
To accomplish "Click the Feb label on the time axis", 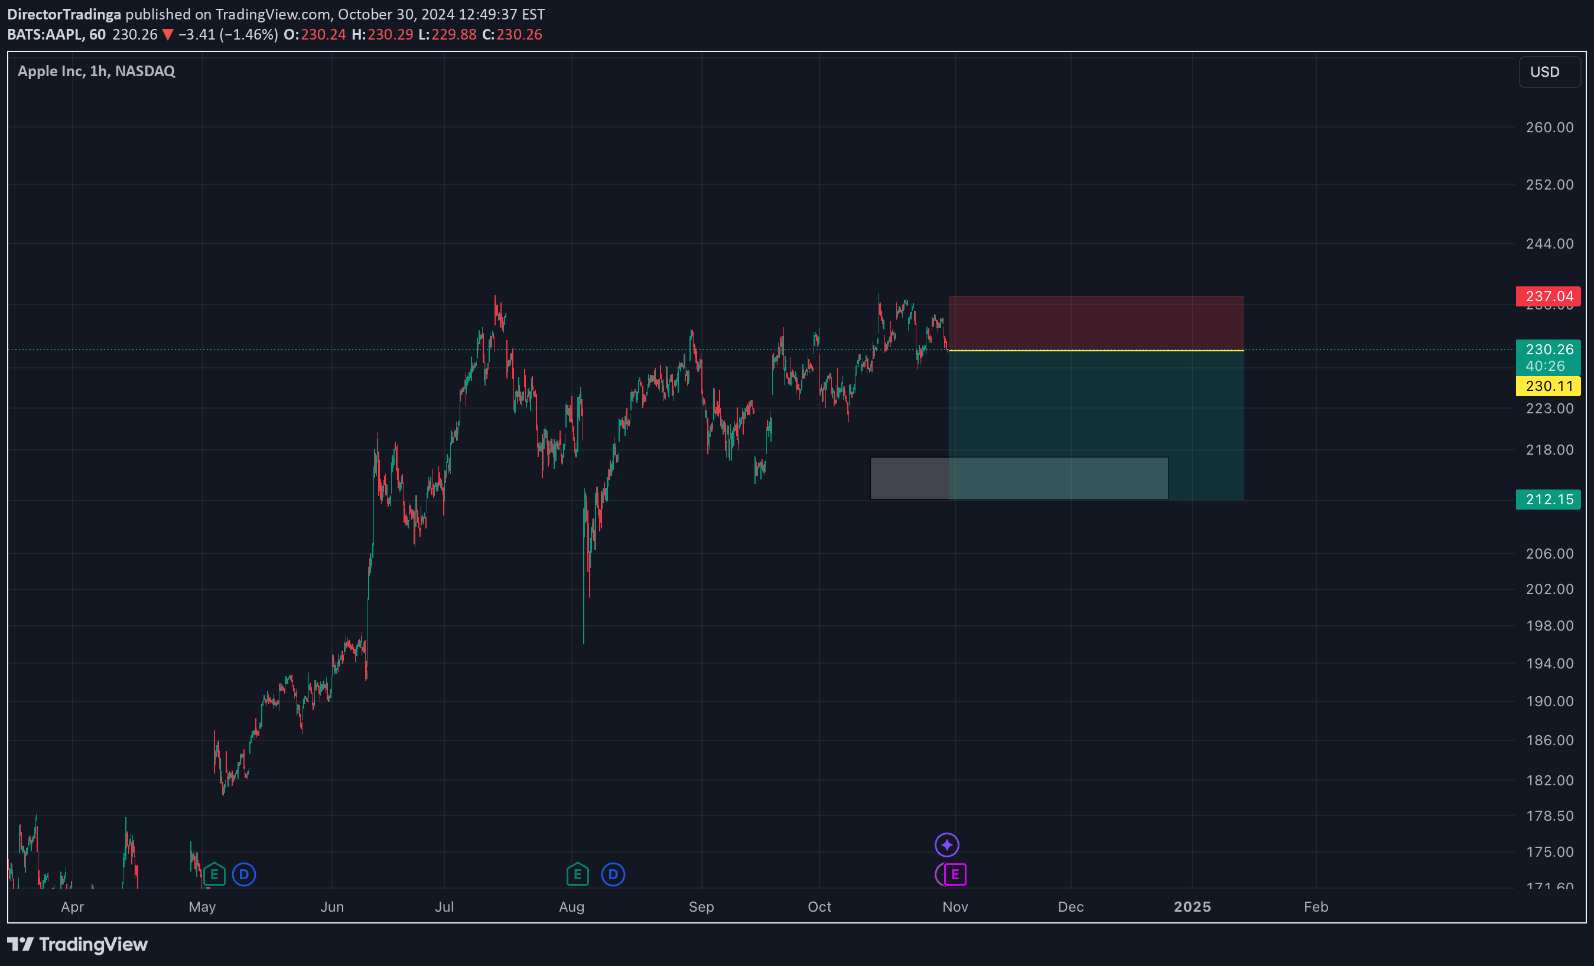I will click(x=1316, y=907).
